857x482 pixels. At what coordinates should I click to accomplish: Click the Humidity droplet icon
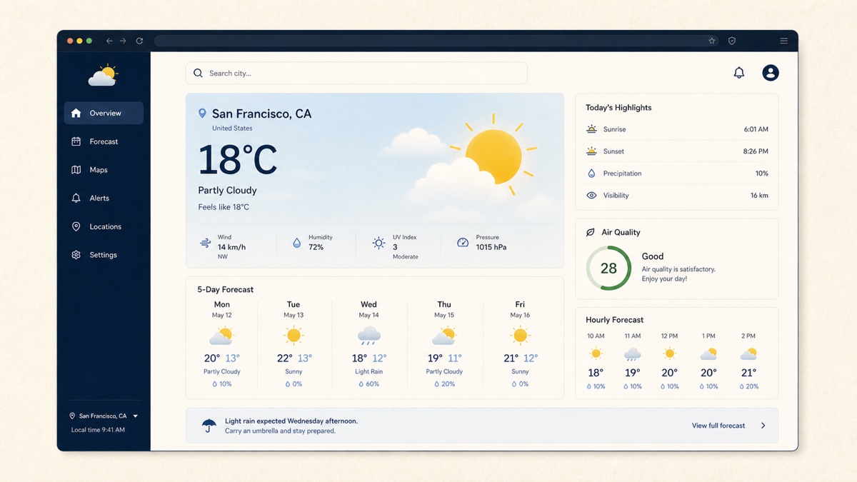tap(297, 243)
